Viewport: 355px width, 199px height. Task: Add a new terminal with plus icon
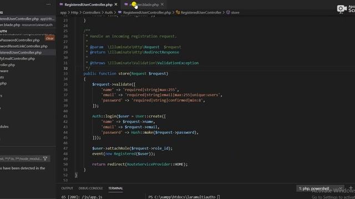pos(351,188)
